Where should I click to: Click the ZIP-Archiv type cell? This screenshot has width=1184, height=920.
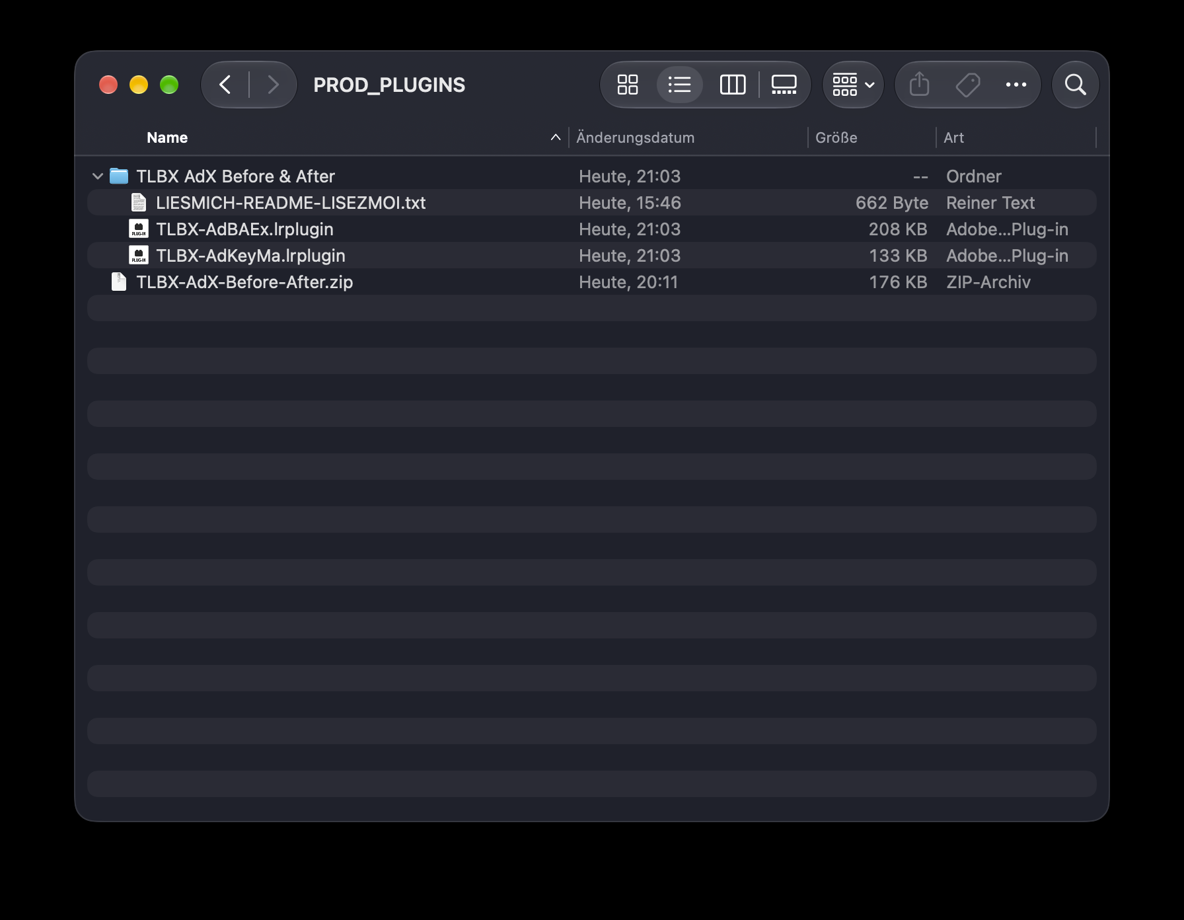pyautogui.click(x=988, y=282)
